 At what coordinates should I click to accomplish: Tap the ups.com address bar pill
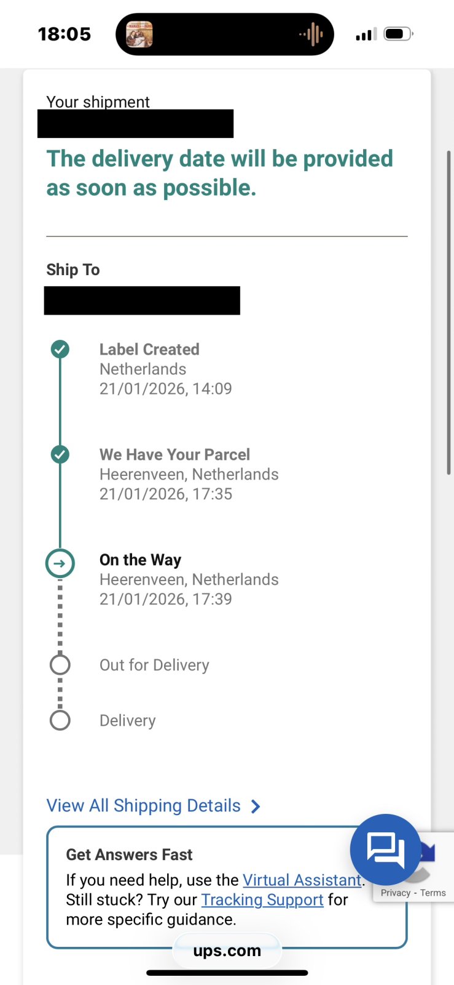[227, 951]
